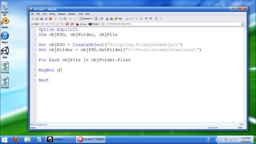This screenshot has width=256, height=144.
Task: Click the Help toolbar button
Action: point(118,19)
